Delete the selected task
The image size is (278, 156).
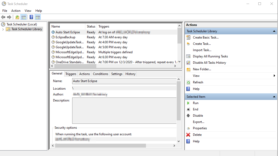click(197, 135)
